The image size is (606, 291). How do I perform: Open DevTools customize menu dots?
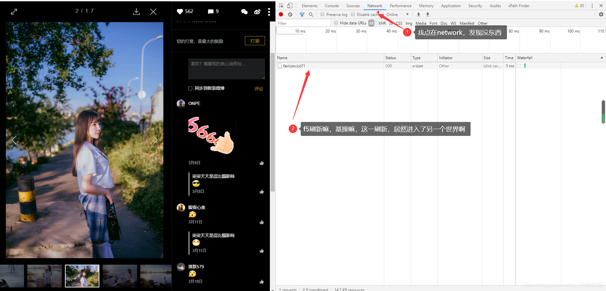[x=592, y=6]
